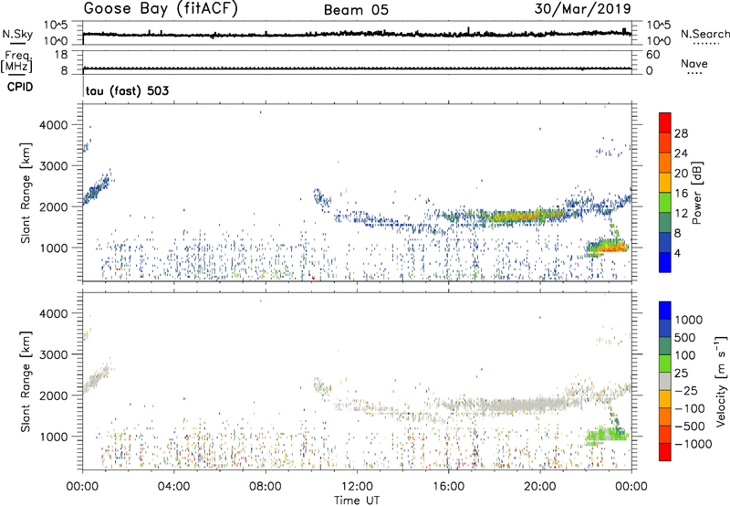730x506 pixels.
Task: Click the 'tau (fast) 503' text
Action: [127, 90]
